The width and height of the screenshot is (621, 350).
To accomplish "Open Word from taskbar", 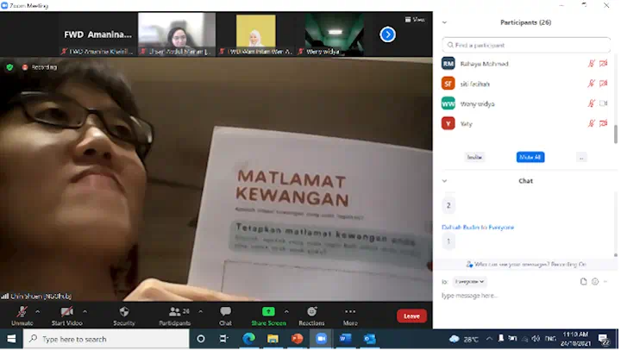I will click(x=345, y=339).
